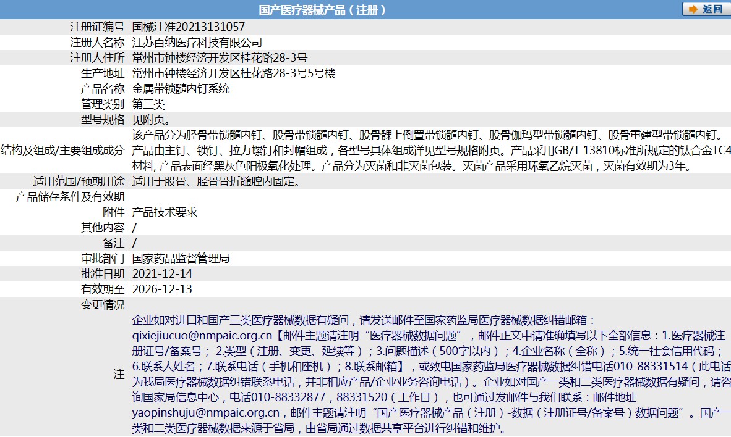Select product name 金属带锁髓内钉系统
The height and width of the screenshot is (437, 731).
[x=181, y=88]
